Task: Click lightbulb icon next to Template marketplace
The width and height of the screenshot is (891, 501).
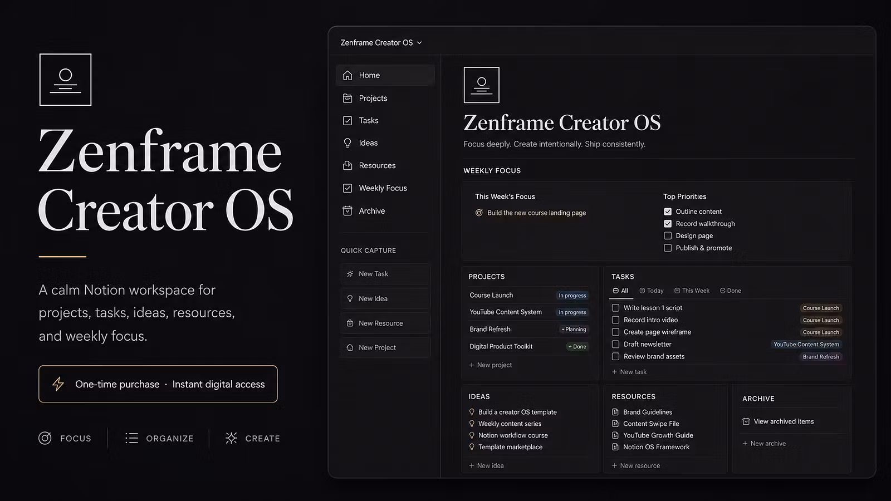Action: (472, 447)
